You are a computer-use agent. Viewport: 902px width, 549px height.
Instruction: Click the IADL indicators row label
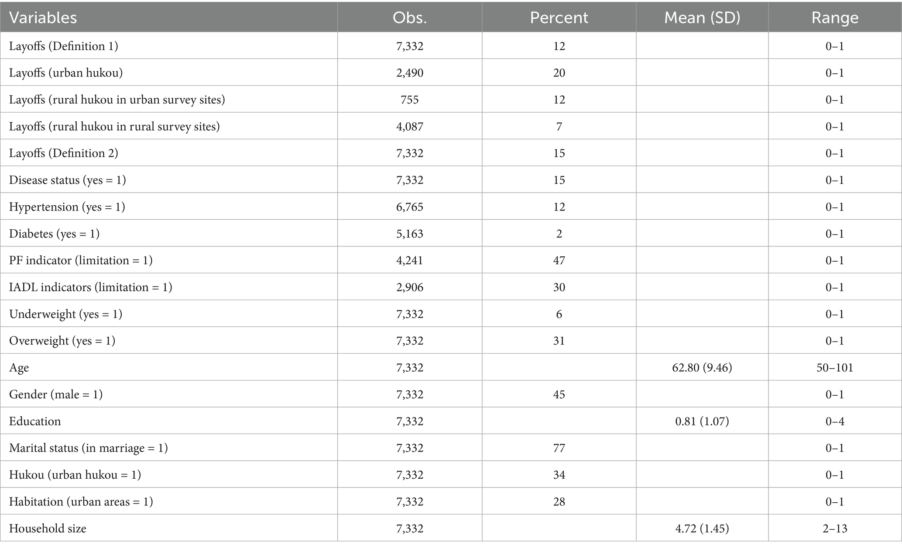(91, 287)
